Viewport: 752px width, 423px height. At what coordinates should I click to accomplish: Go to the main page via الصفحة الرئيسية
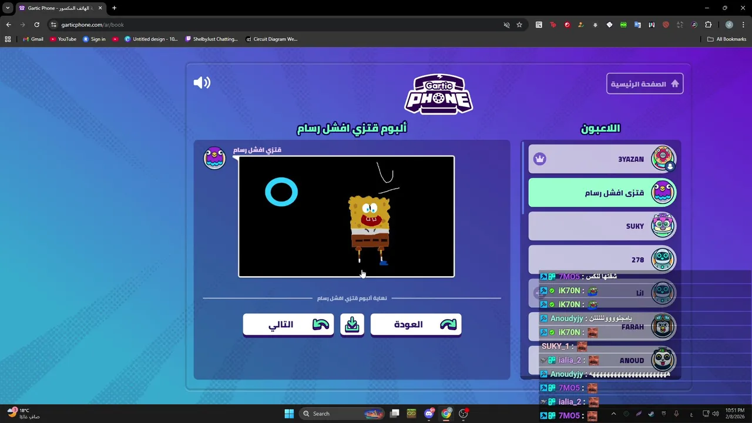(x=645, y=84)
